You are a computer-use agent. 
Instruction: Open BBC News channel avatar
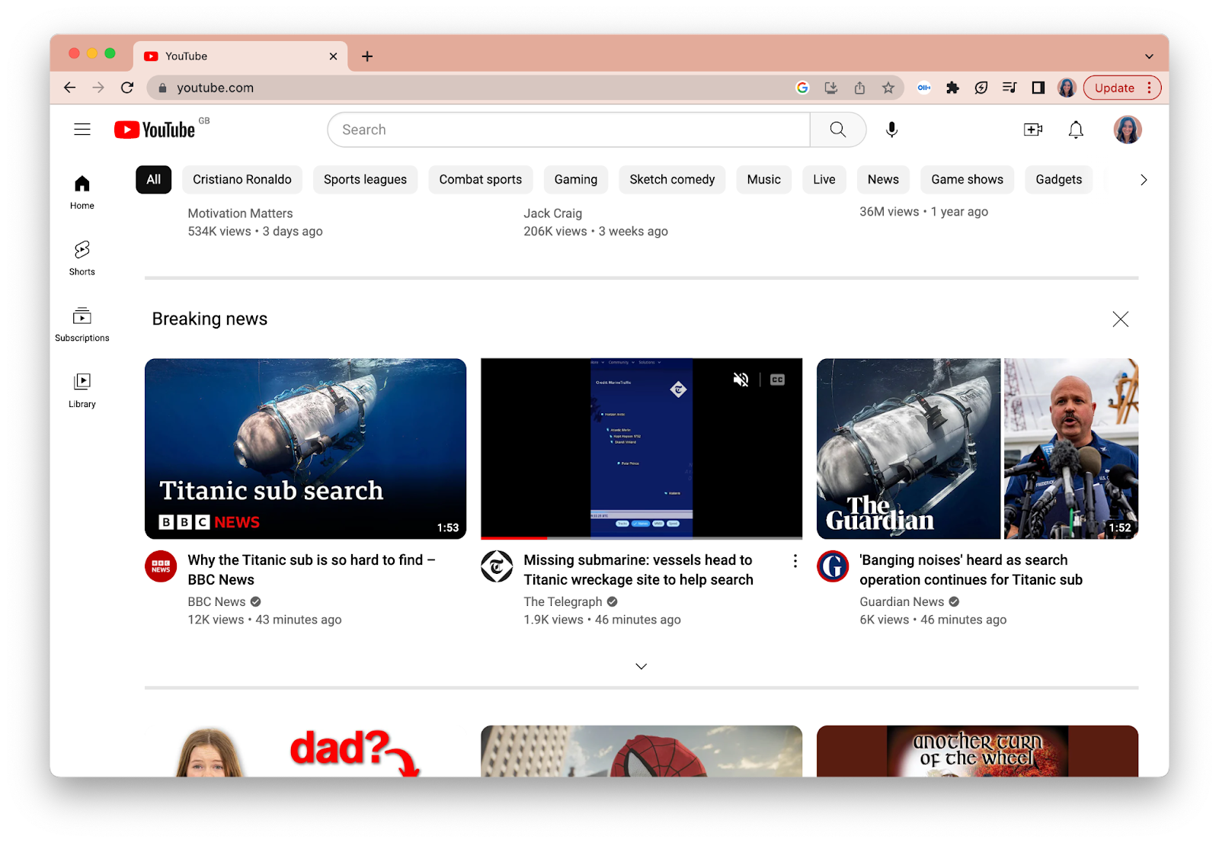pos(161,566)
